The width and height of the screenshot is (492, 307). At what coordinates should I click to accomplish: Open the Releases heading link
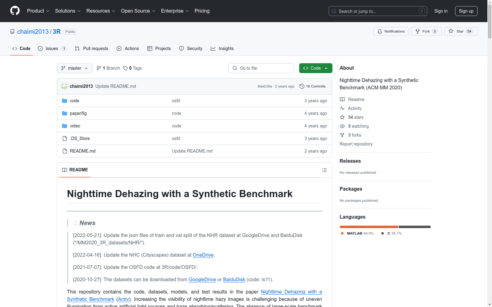pyautogui.click(x=350, y=161)
